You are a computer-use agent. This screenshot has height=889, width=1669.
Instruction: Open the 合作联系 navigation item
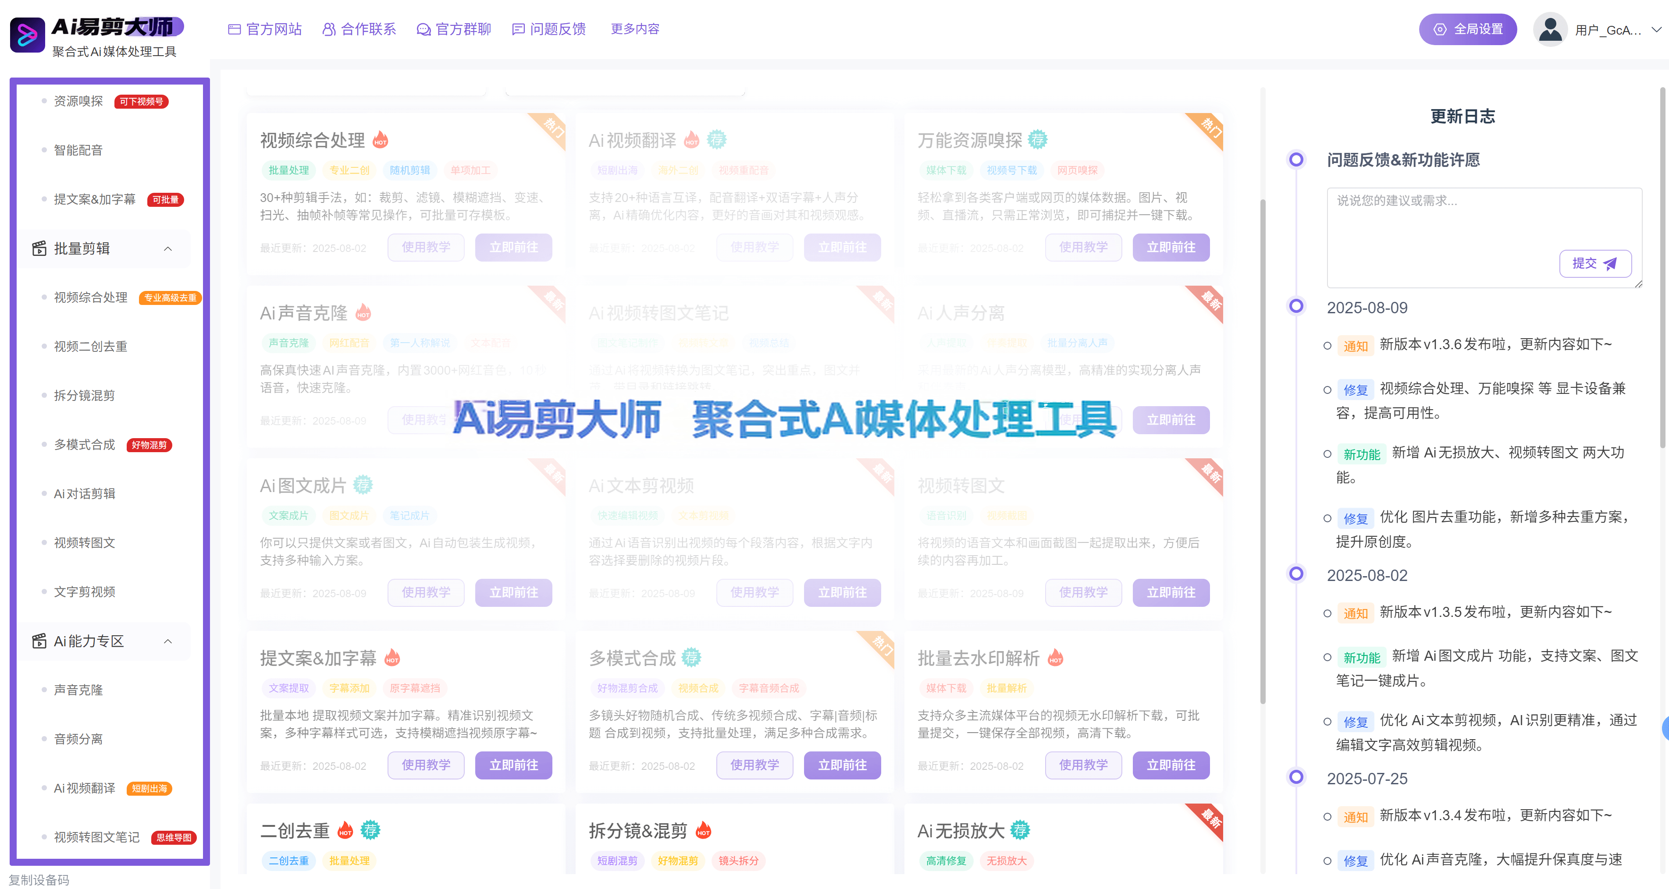(x=359, y=29)
